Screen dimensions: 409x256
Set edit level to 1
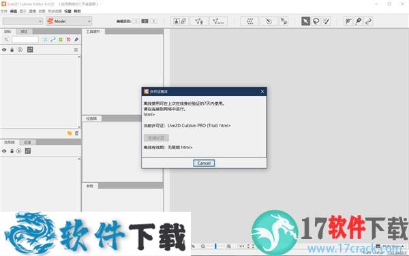(136, 21)
